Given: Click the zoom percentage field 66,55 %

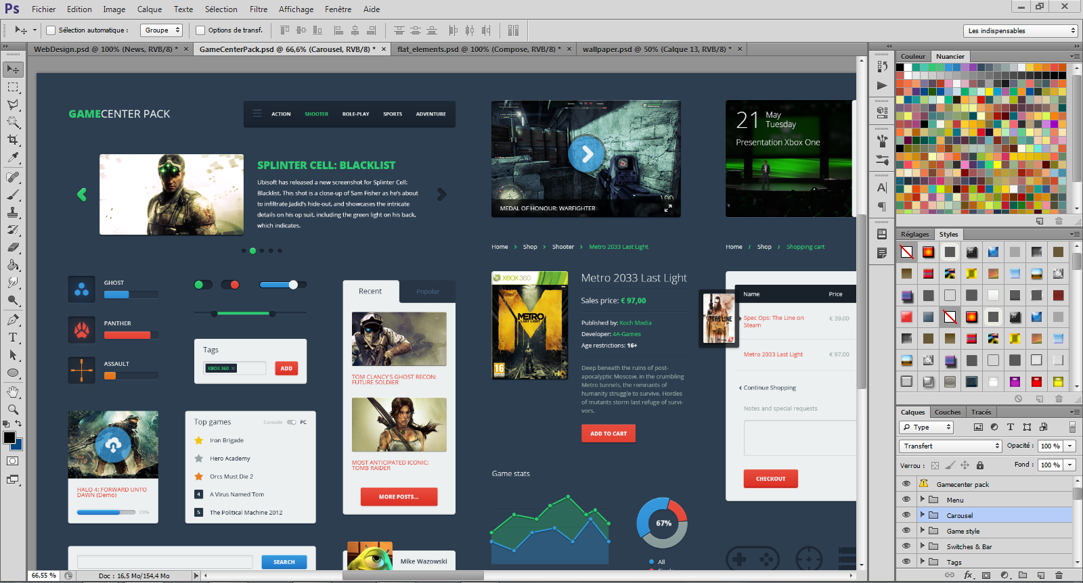Looking at the screenshot, I should [44, 576].
